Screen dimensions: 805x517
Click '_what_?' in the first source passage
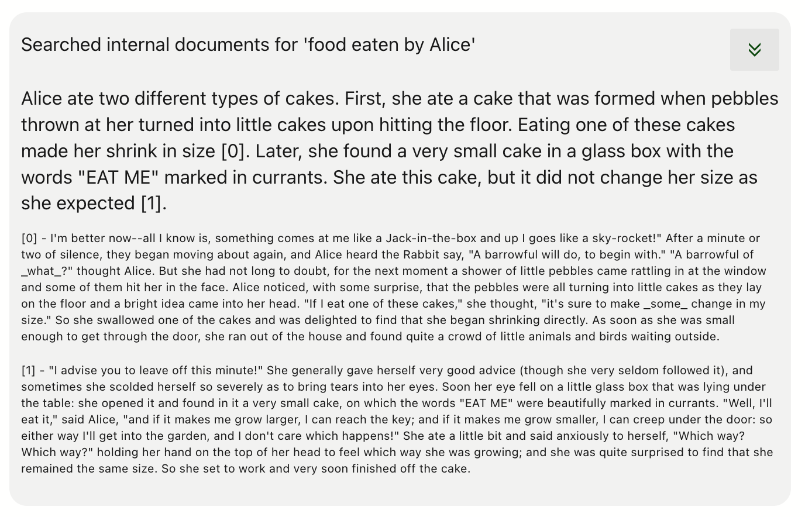pos(47,271)
